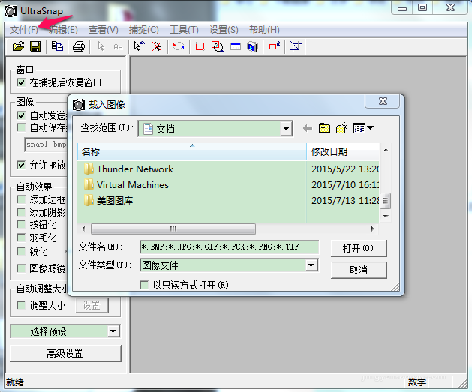The image size is (472, 392).
Task: Select the arrow pointer tool
Action: click(x=101, y=46)
